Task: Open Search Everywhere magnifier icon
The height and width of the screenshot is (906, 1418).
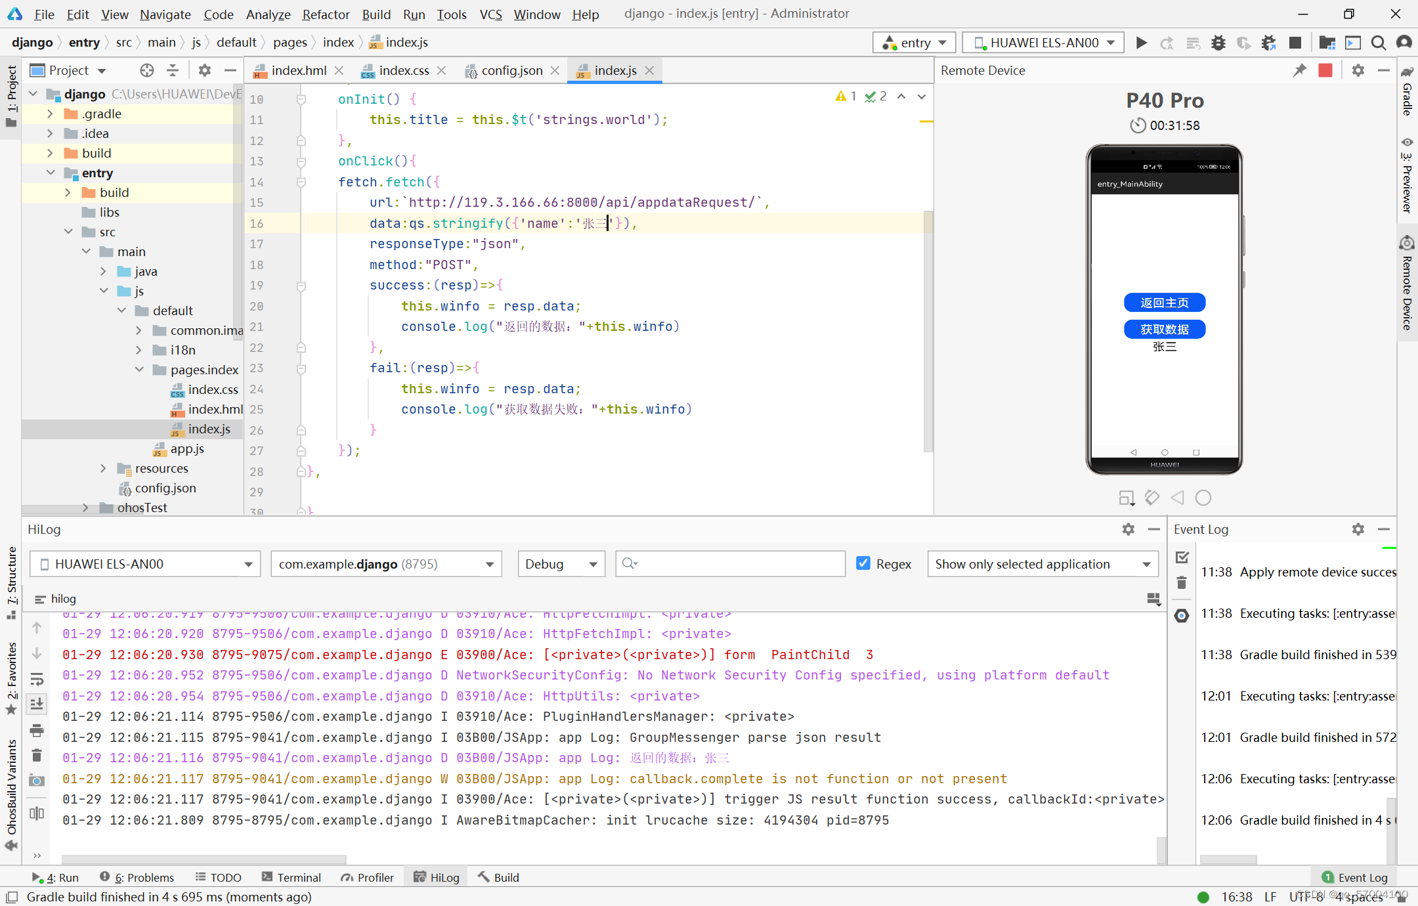Action: pyautogui.click(x=1379, y=43)
